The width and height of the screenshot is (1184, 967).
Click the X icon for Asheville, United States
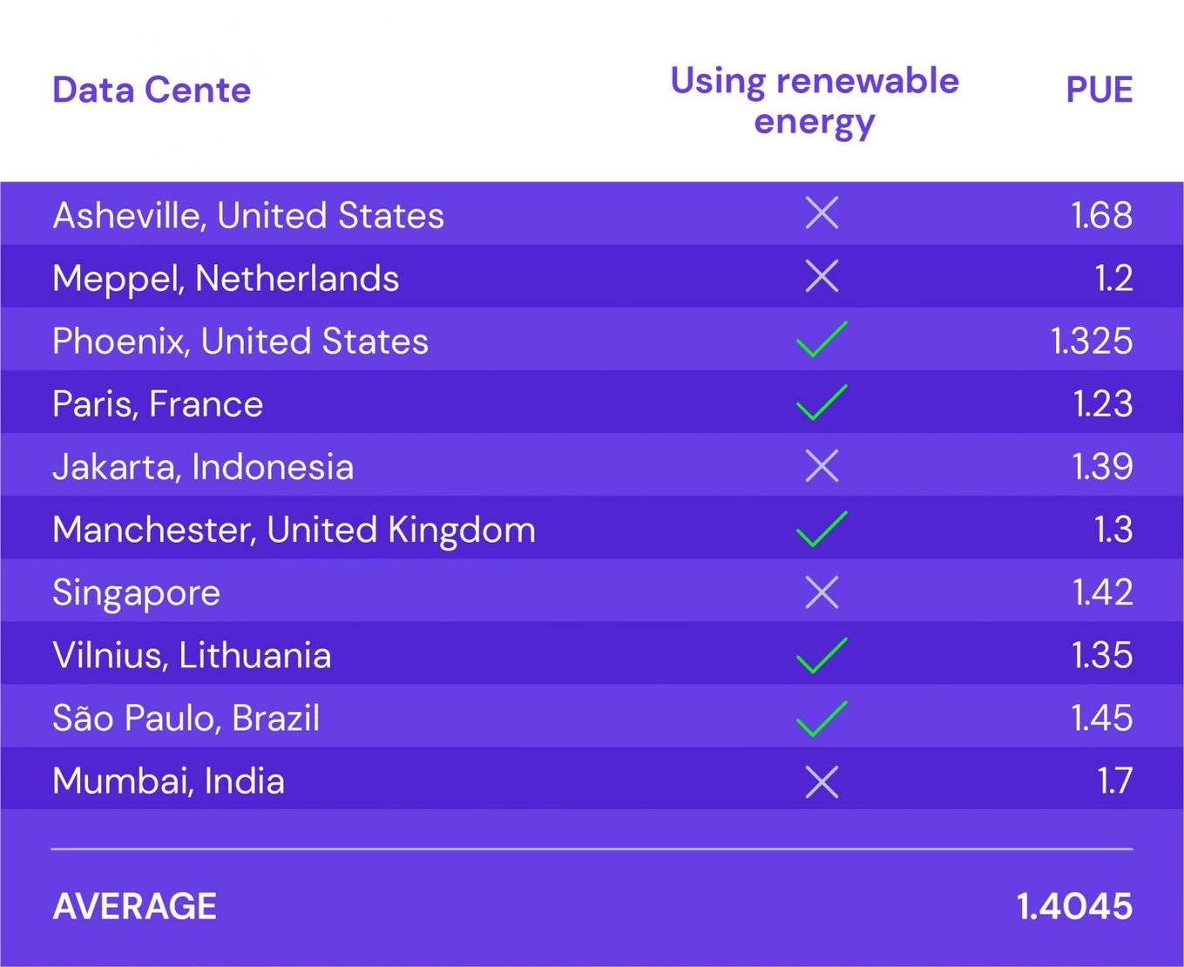click(x=822, y=213)
